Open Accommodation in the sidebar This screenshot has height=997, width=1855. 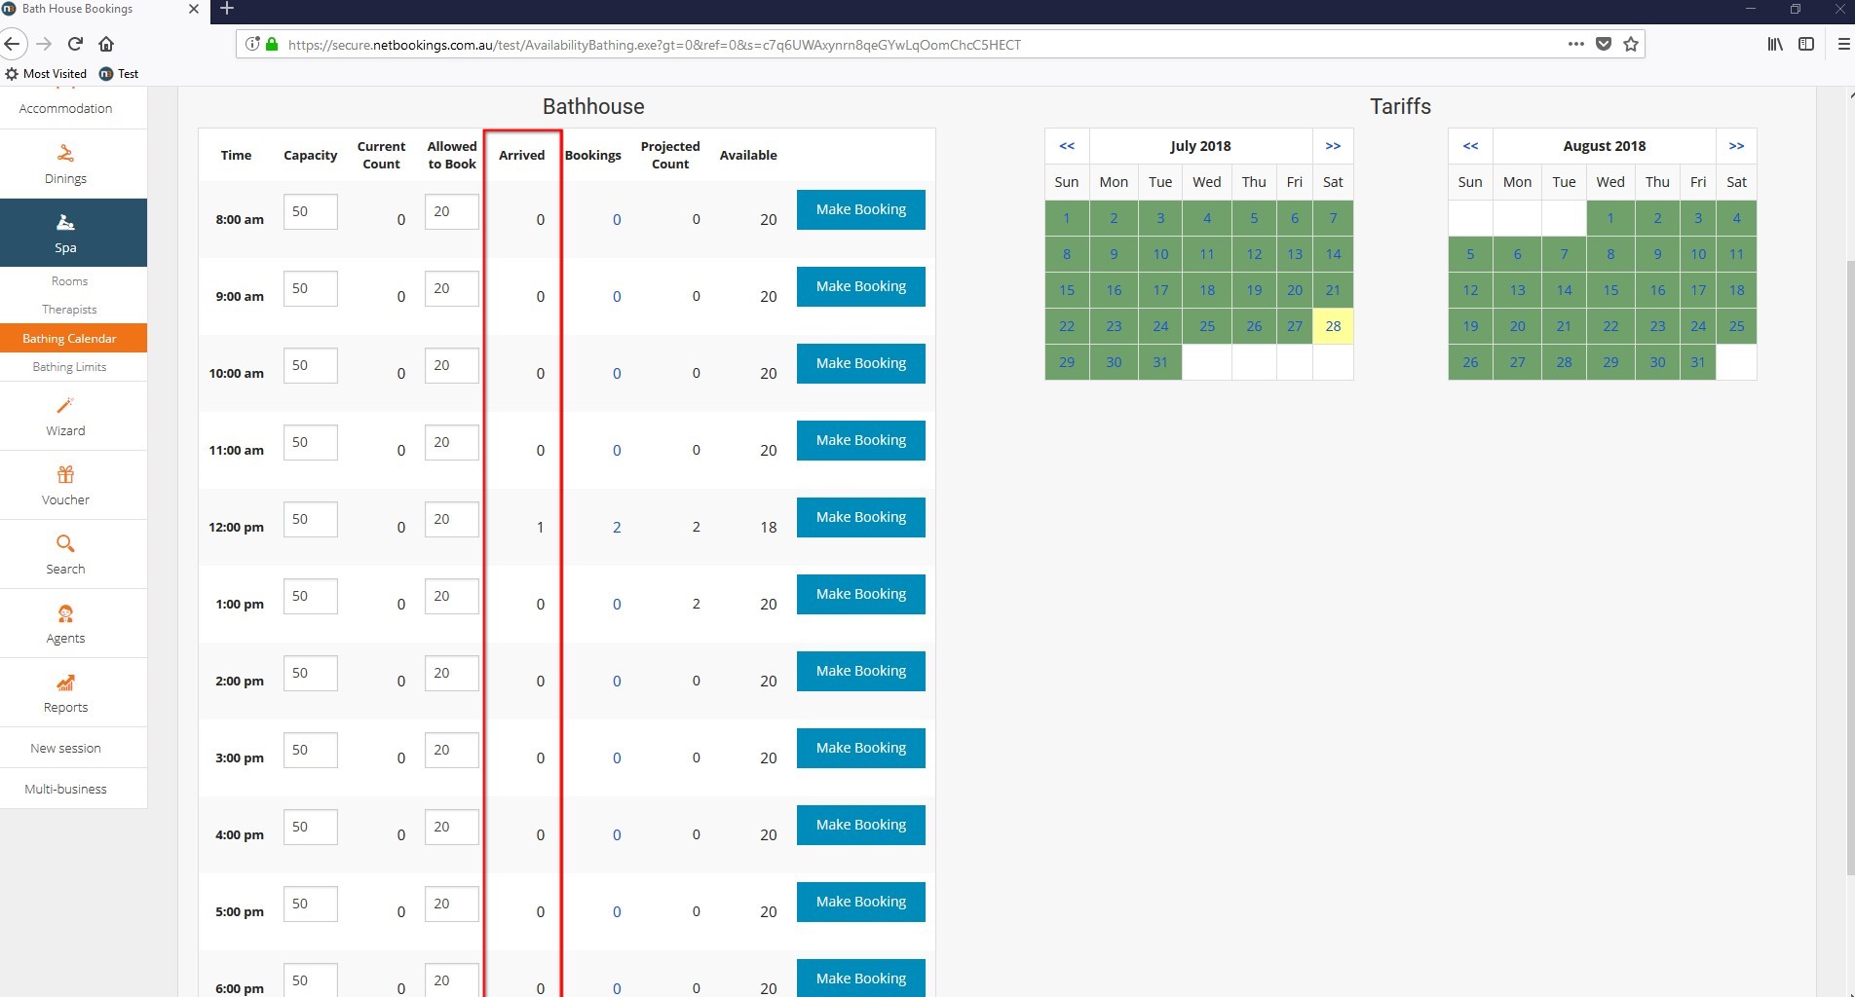(65, 108)
